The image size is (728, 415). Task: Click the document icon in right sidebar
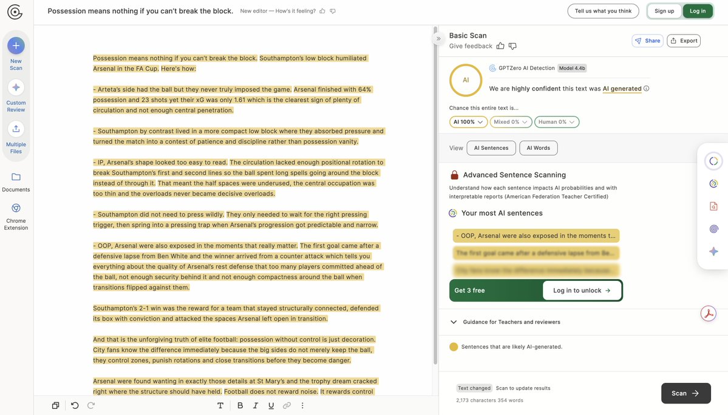point(713,206)
